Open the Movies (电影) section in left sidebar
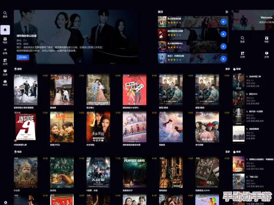 [x=5, y=40]
